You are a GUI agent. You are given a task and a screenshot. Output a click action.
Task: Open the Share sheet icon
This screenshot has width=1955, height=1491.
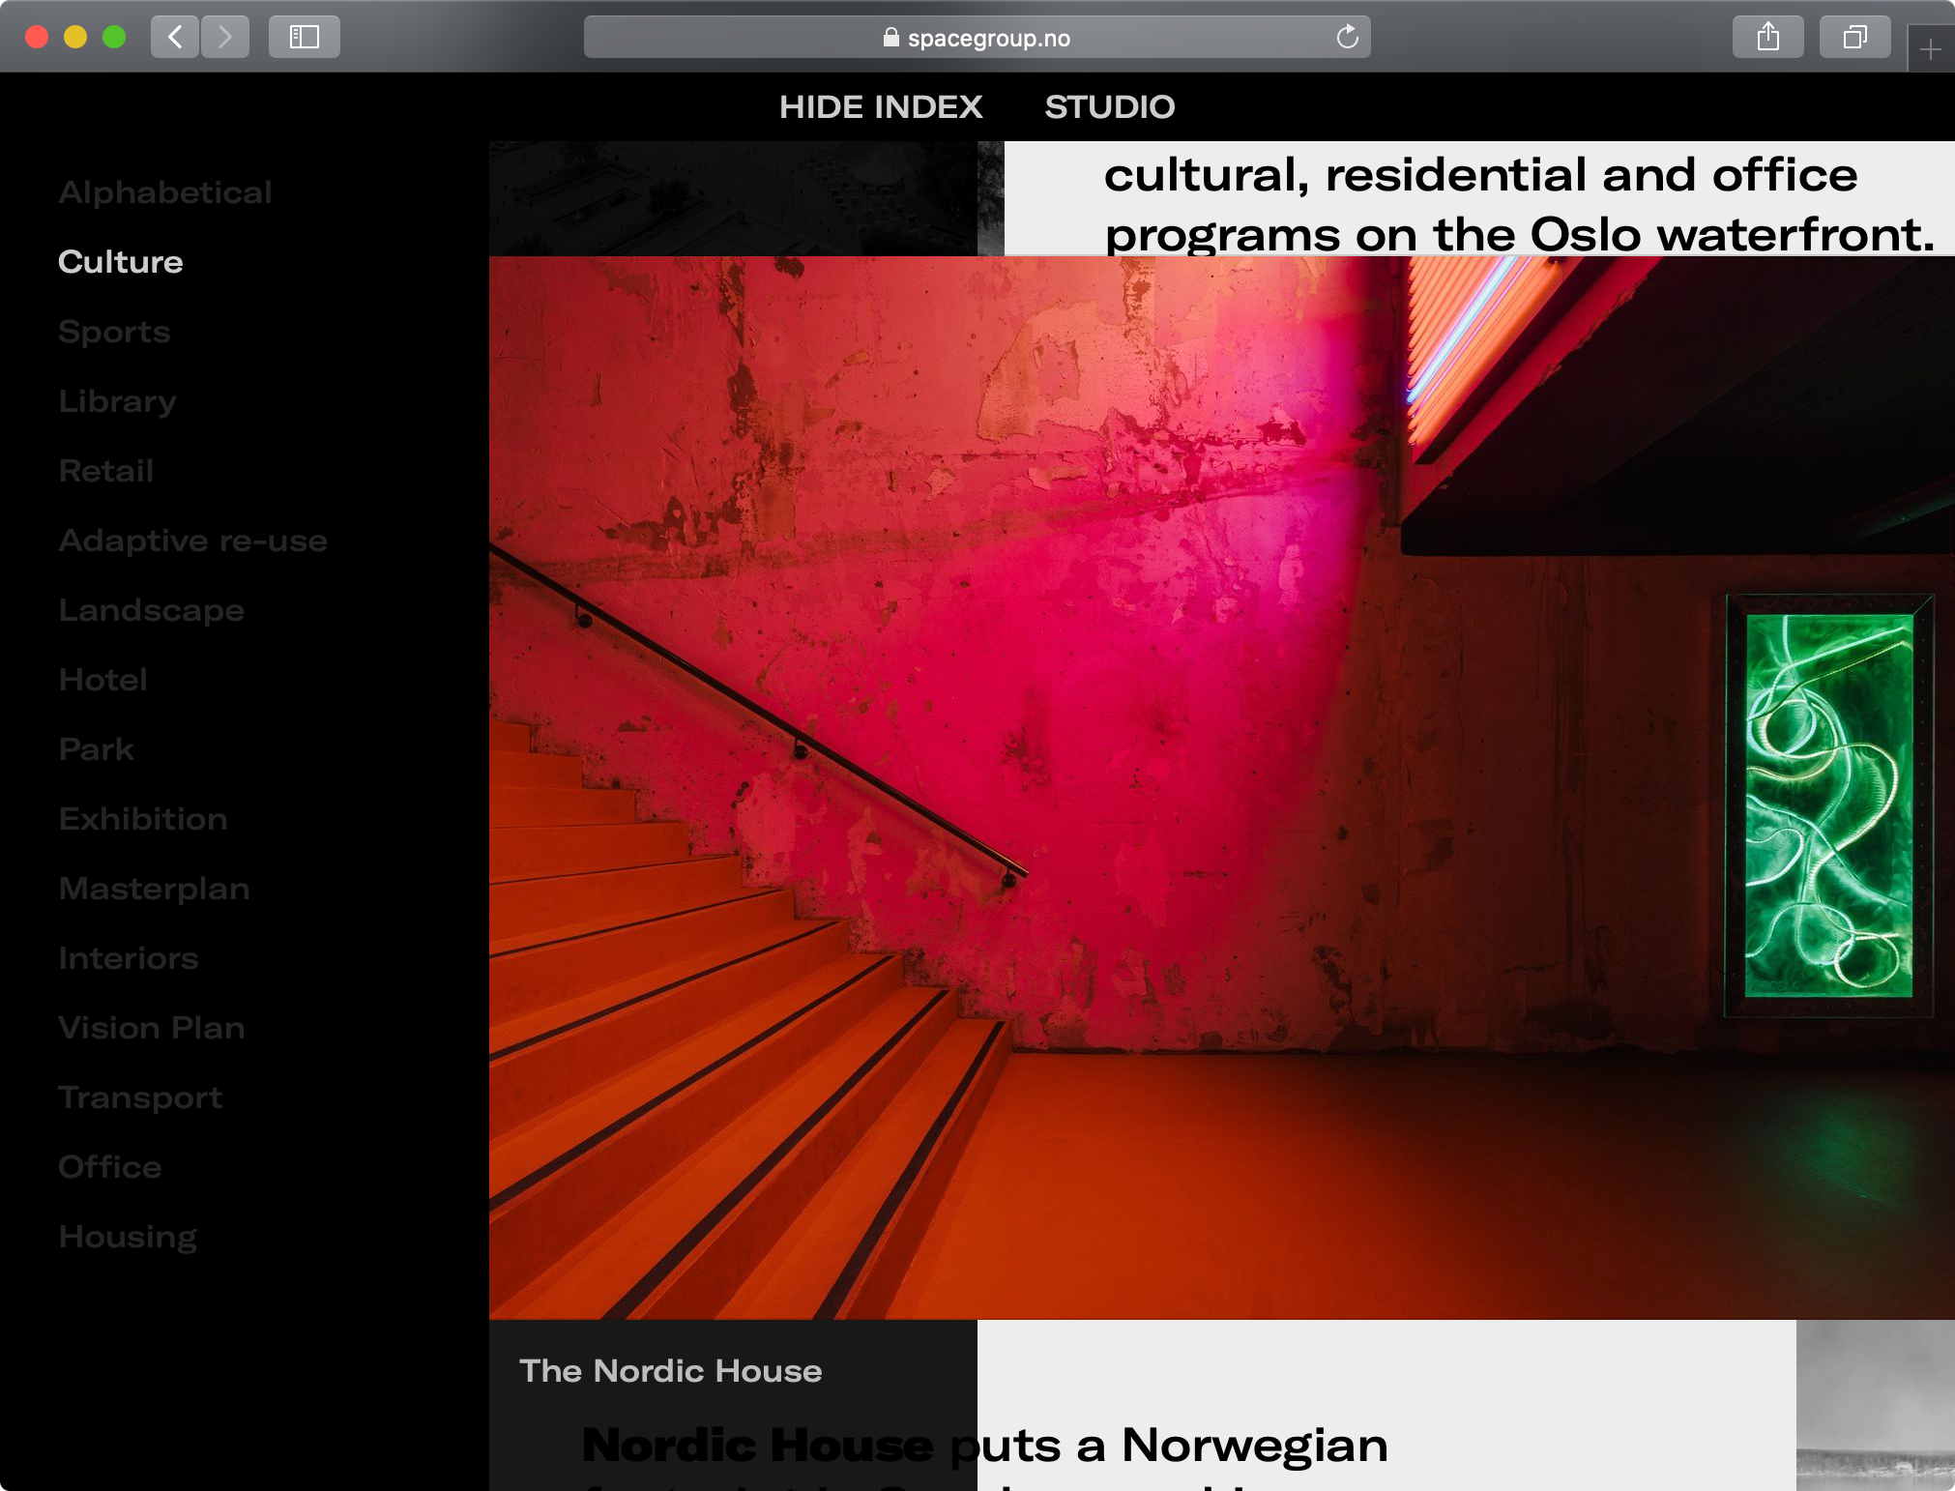[x=1766, y=37]
